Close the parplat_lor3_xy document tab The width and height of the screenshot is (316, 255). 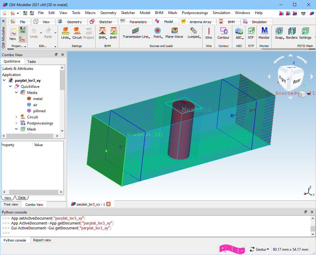coord(108,204)
